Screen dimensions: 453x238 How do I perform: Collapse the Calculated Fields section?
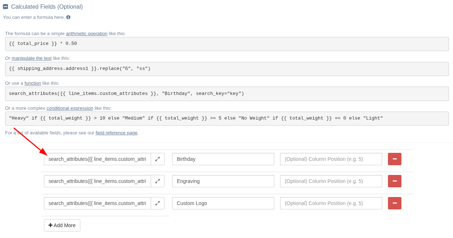pos(5,7)
